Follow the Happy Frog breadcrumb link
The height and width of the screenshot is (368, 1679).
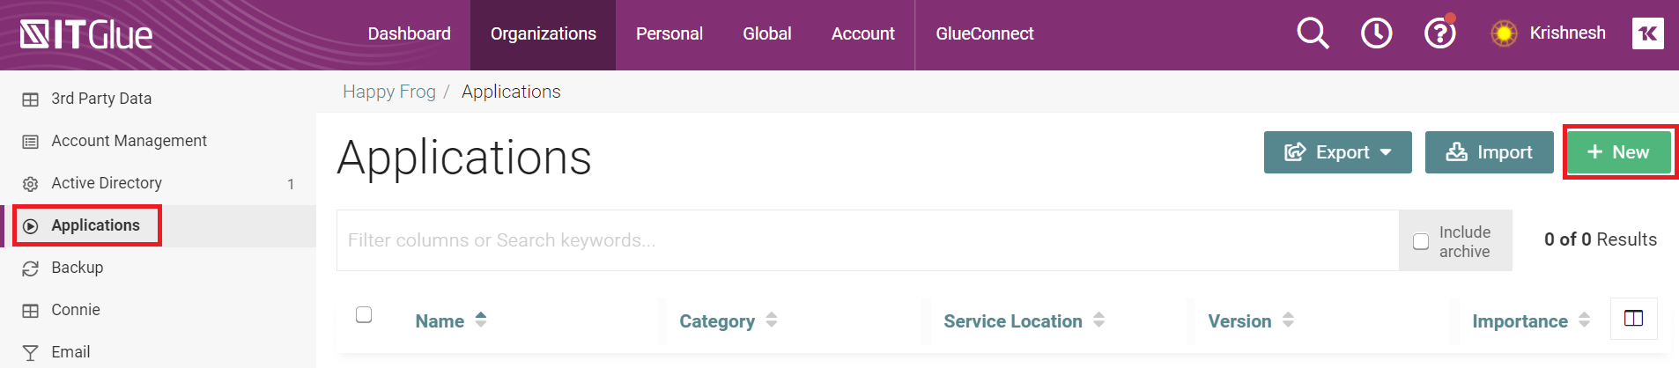click(x=388, y=92)
